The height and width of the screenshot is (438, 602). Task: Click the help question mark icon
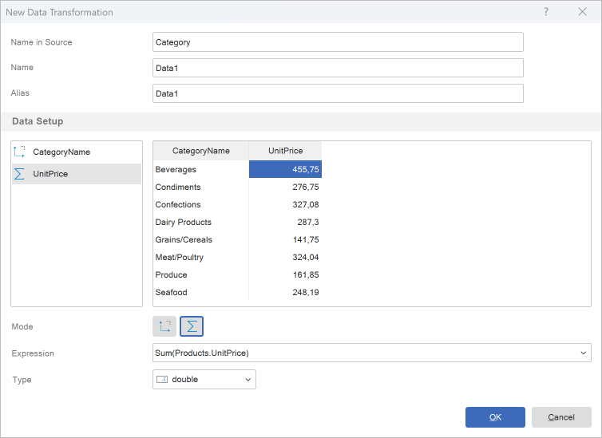[x=546, y=12]
